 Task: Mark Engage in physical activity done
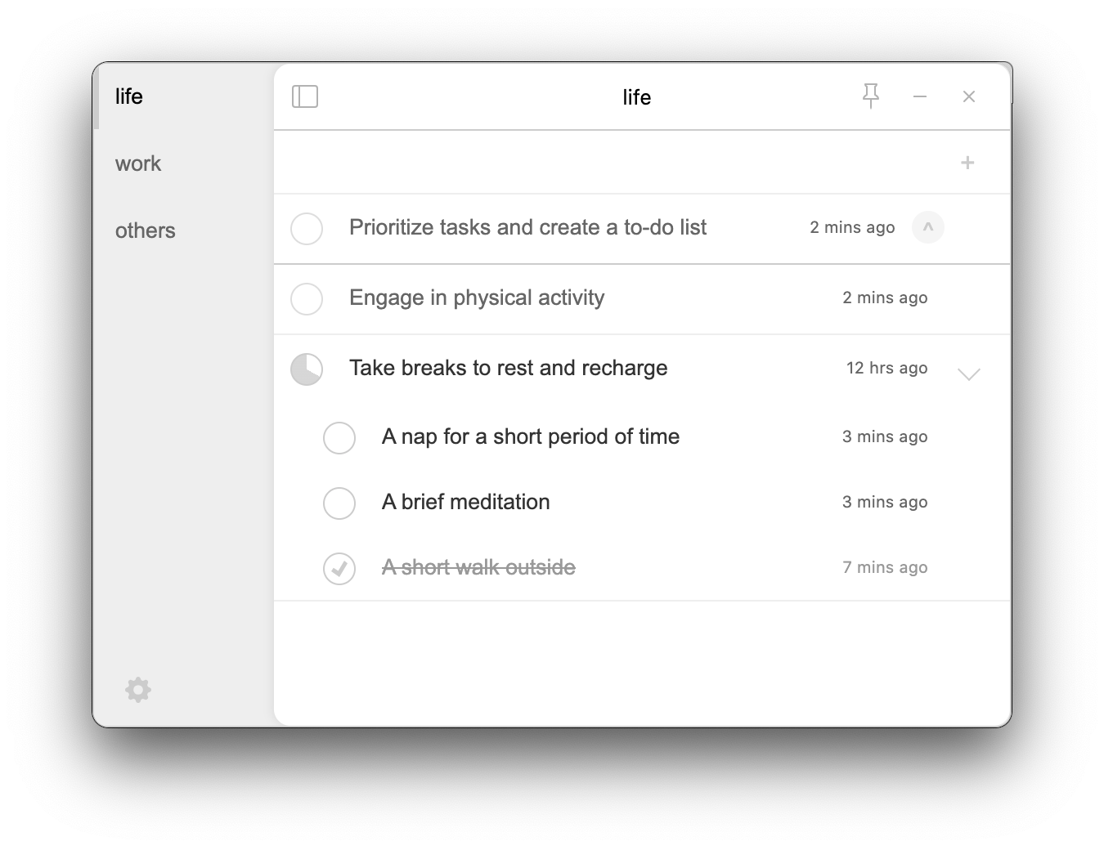point(307,299)
